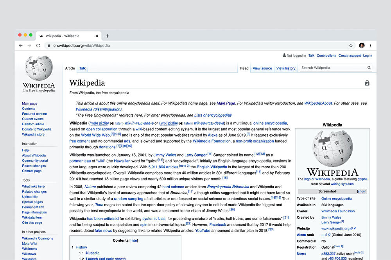Open a Random article

pos(33,124)
